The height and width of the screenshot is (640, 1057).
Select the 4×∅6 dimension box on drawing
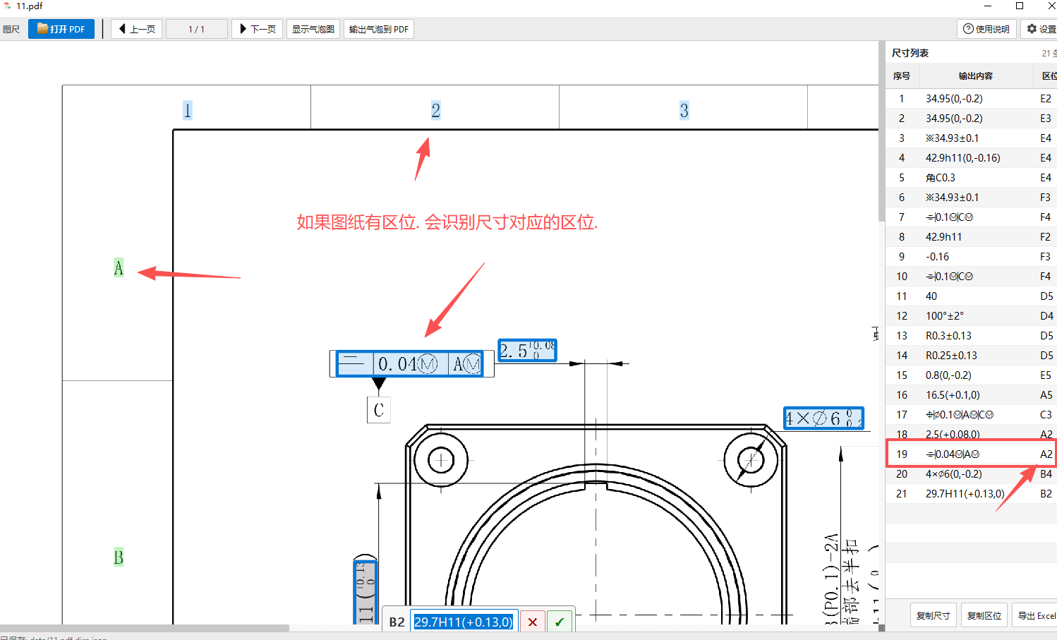[x=823, y=418]
